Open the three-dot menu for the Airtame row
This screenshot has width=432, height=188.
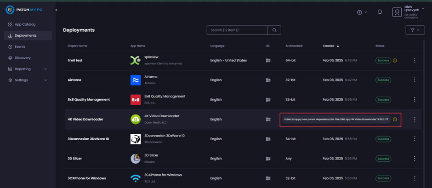tap(415, 80)
